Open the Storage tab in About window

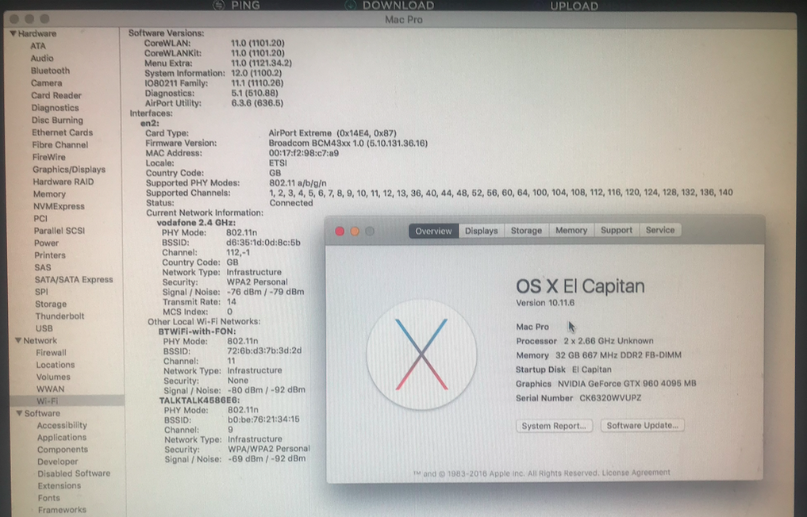(526, 231)
